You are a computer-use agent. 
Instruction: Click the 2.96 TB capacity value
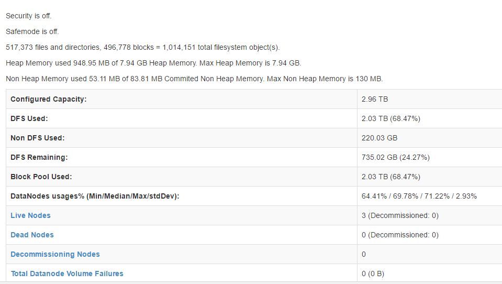point(375,99)
